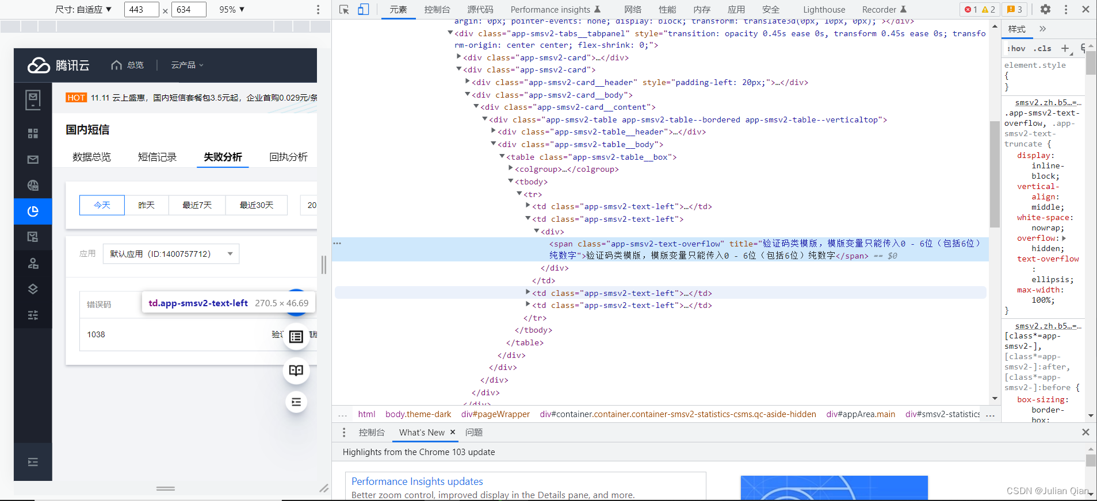Click the floating menu lines button

point(296,402)
